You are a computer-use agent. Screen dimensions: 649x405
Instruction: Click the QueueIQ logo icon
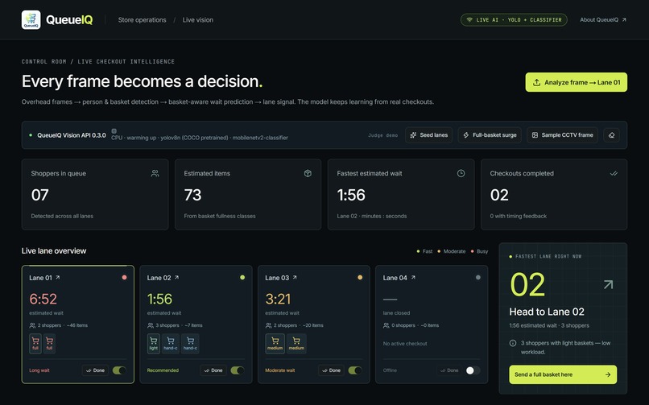coord(31,20)
